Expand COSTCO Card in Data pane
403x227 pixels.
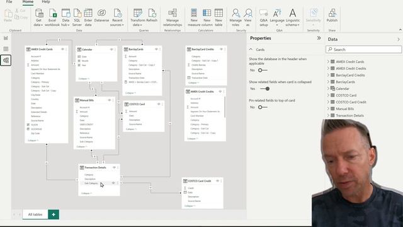tap(328, 95)
